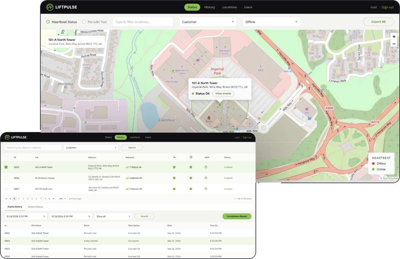
Task: Open the calendar icon of the 9/15/2026 date field
Action: coord(89,216)
